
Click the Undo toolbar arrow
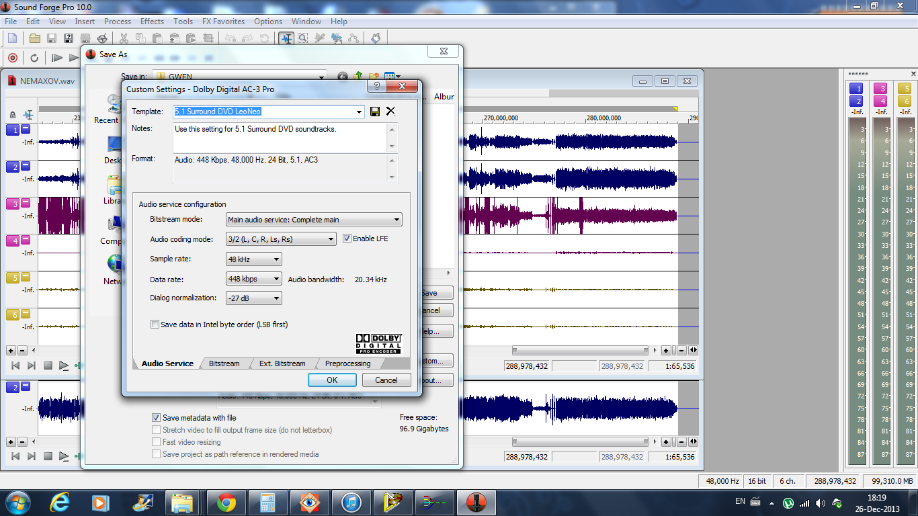point(231,38)
